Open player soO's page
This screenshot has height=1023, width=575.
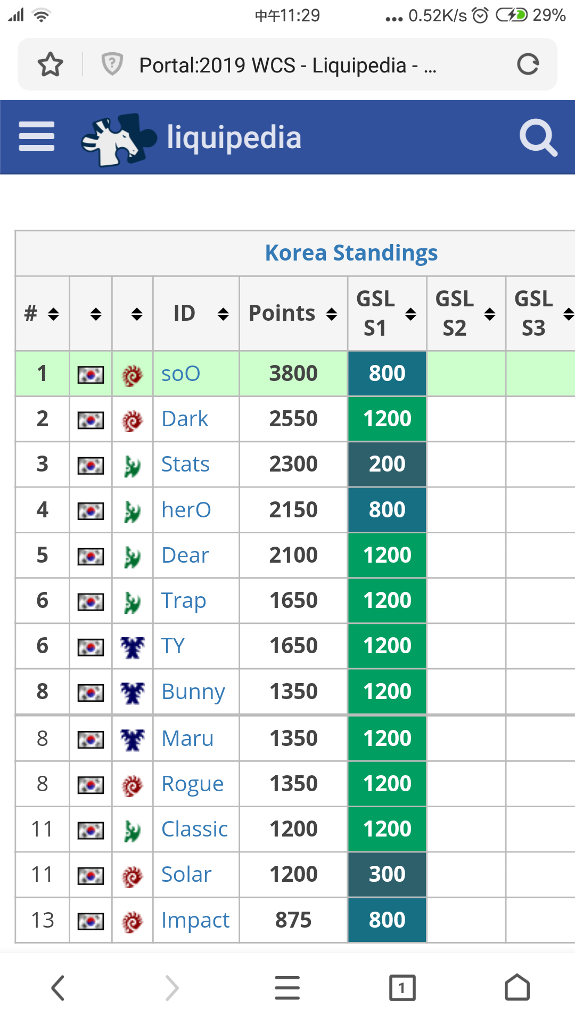(181, 374)
